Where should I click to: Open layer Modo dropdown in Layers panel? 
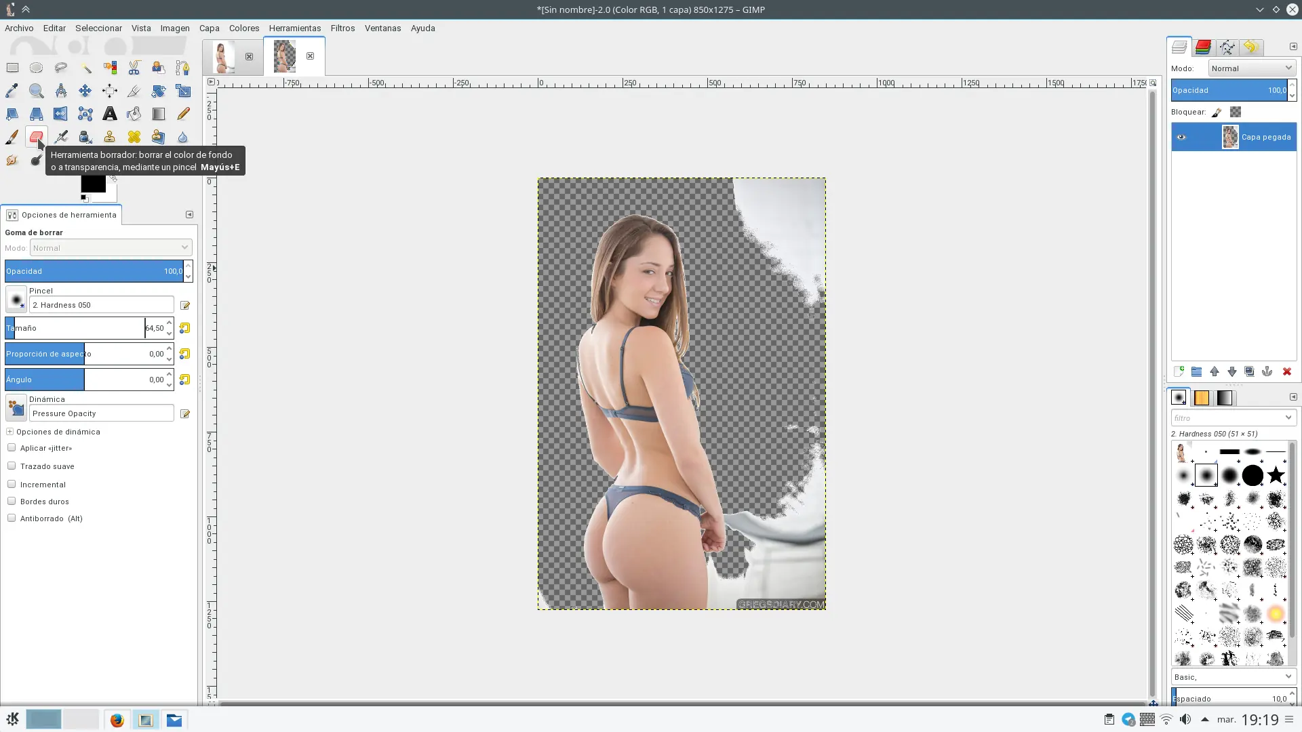click(x=1252, y=68)
